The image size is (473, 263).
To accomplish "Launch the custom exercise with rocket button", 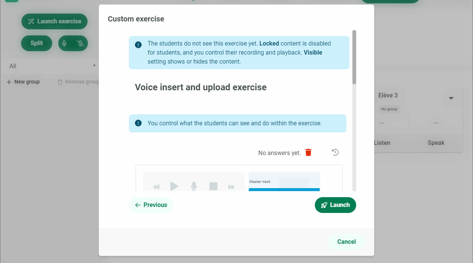I will point(335,205).
